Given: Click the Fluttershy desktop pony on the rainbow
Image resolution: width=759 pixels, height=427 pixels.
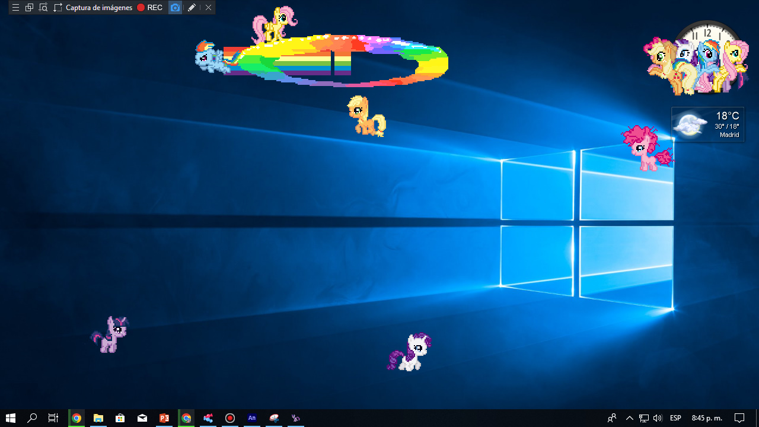Looking at the screenshot, I should (x=274, y=25).
